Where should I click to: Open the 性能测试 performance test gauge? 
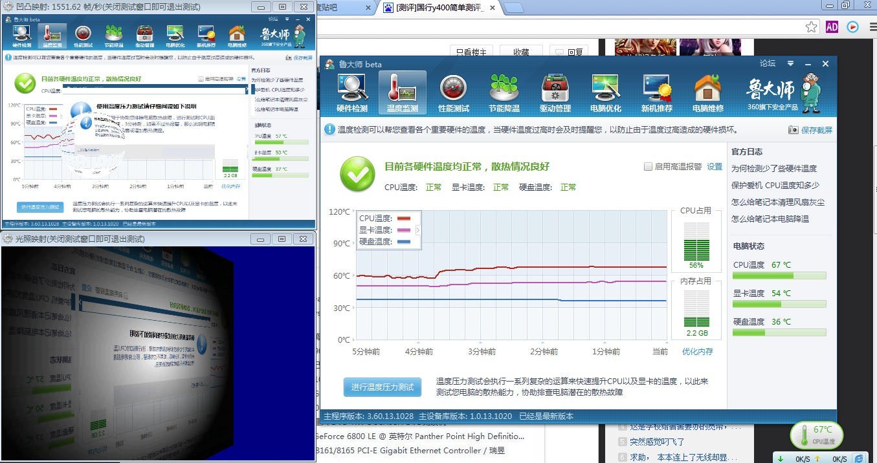tap(453, 93)
